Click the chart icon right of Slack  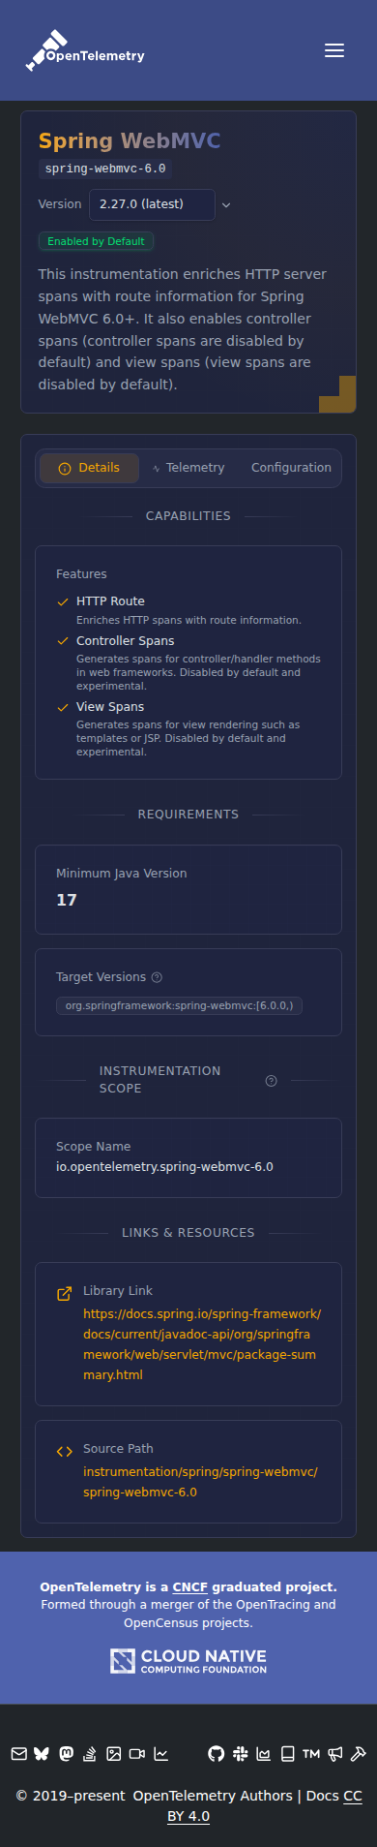click(264, 1753)
